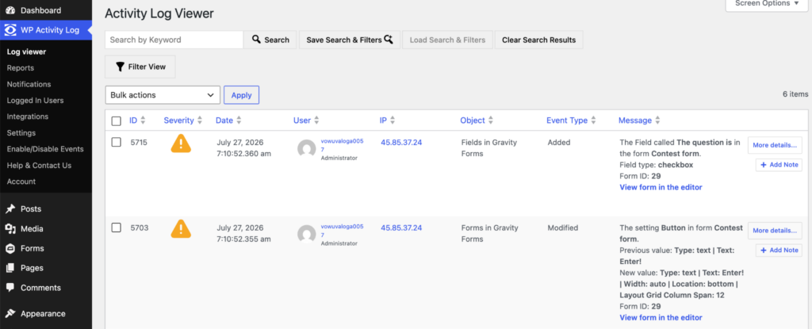Viewport: 812px width, 329px height.
Task: Check the box for event 5703
Action: click(x=117, y=228)
